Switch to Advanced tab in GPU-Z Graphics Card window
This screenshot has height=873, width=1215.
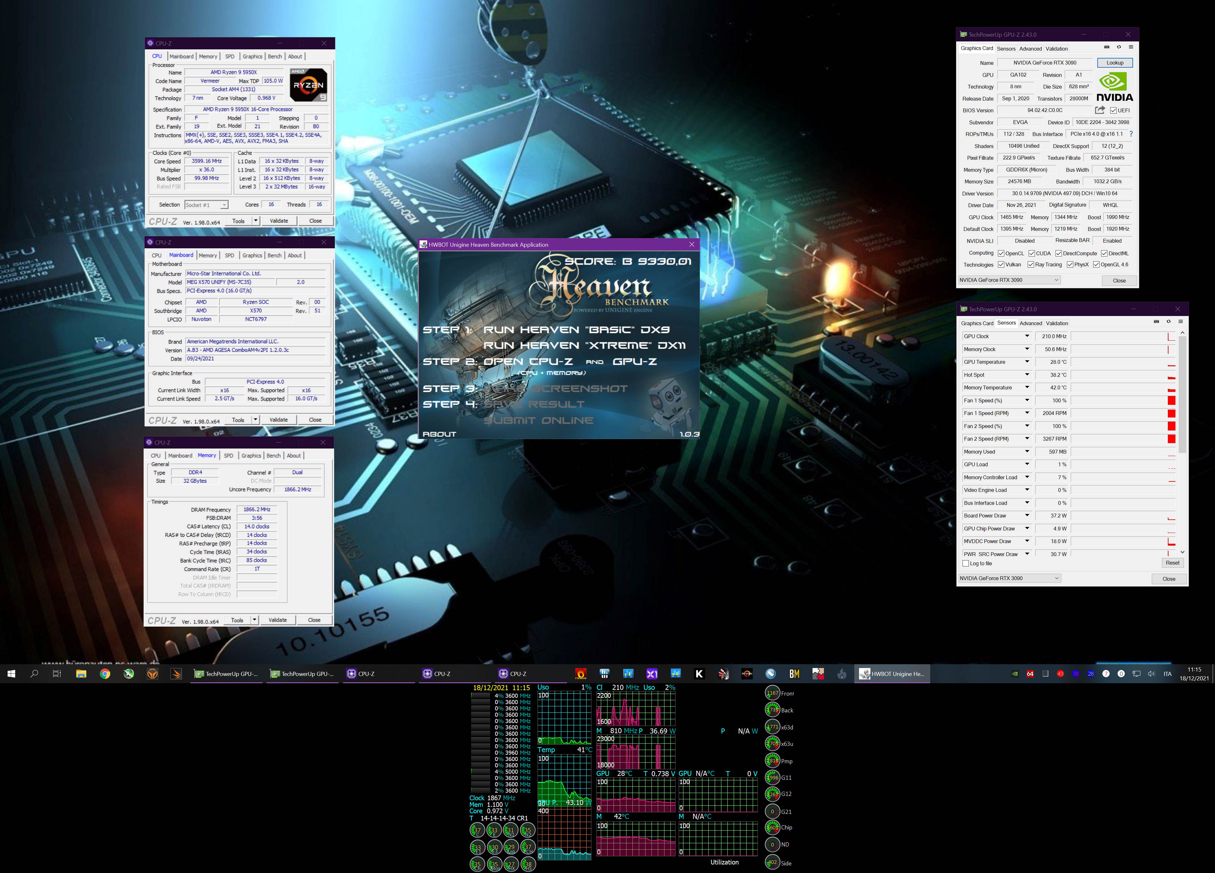(1030, 49)
